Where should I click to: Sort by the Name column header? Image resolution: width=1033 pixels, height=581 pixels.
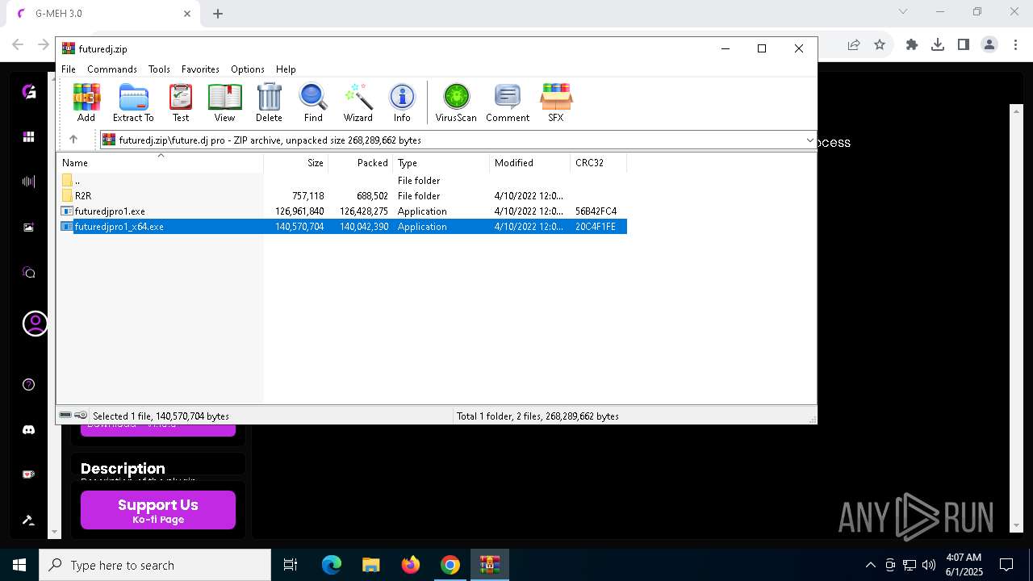click(x=160, y=163)
